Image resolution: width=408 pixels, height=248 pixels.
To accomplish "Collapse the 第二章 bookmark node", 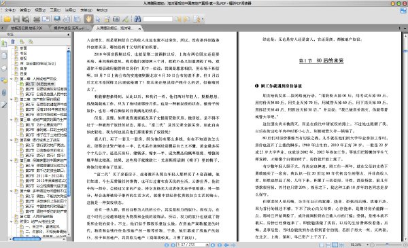I will point(12,99).
